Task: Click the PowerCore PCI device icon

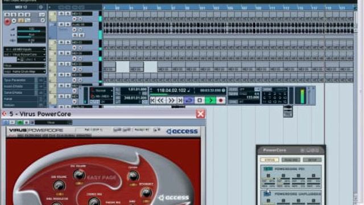Action: click(267, 169)
